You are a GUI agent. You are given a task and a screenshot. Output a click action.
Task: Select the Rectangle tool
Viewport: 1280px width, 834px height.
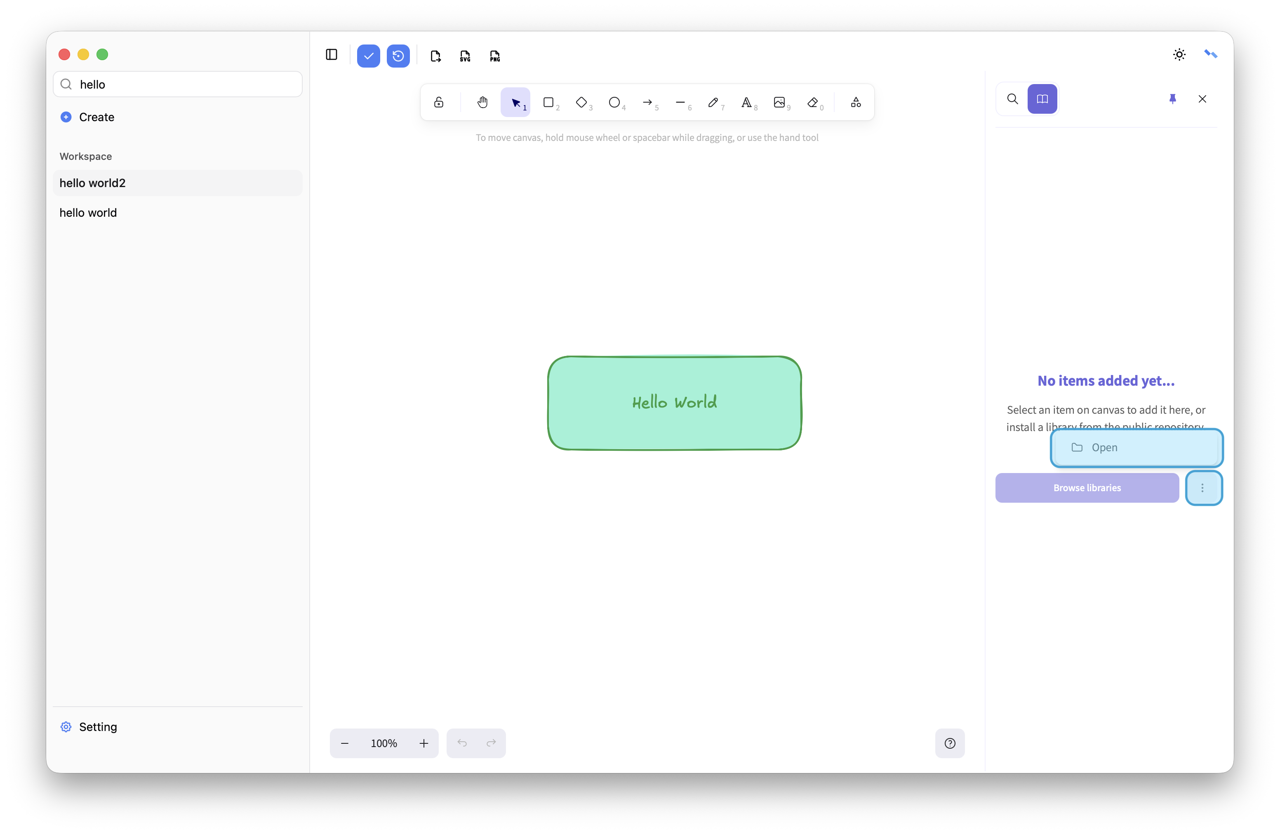(548, 102)
